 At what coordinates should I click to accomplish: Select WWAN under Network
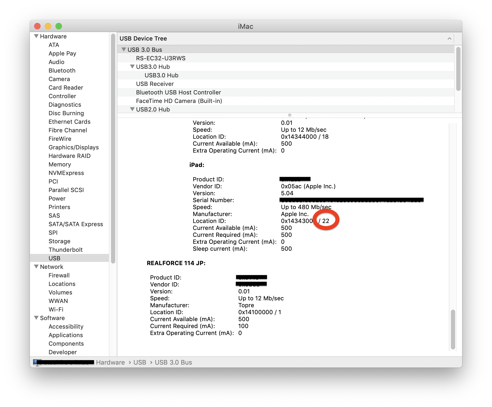coord(58,301)
